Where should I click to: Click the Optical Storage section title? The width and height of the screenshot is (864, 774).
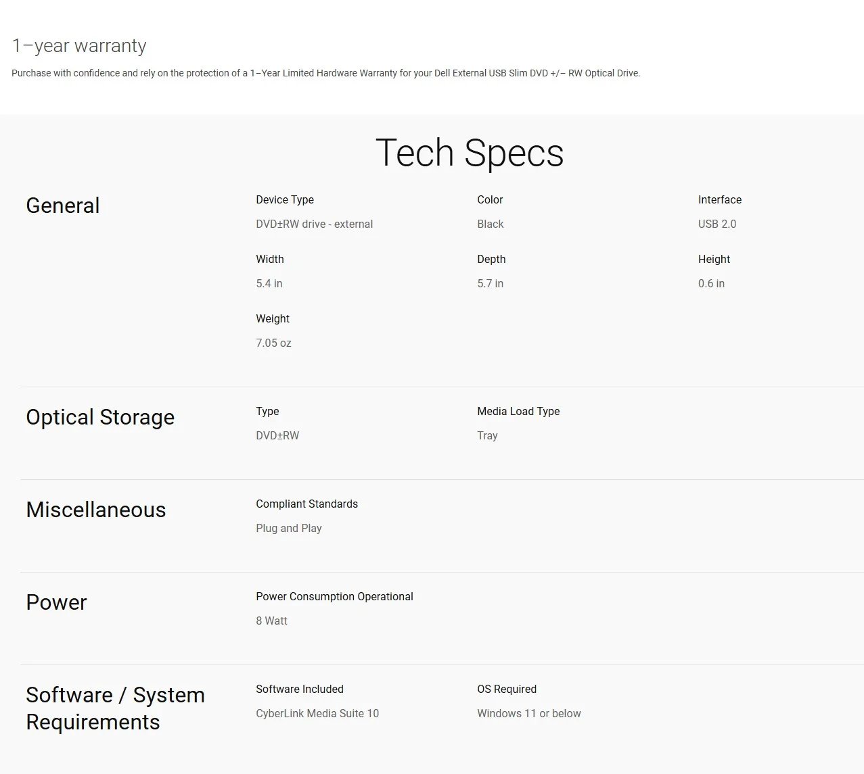(100, 417)
